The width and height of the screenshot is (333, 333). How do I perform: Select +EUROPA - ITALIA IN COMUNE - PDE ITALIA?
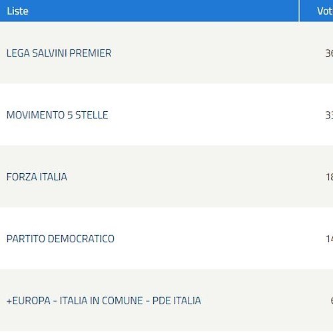104,300
